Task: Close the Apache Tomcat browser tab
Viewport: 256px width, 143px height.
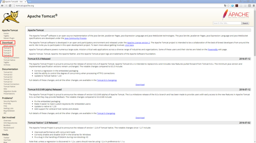Action: click(25, 2)
